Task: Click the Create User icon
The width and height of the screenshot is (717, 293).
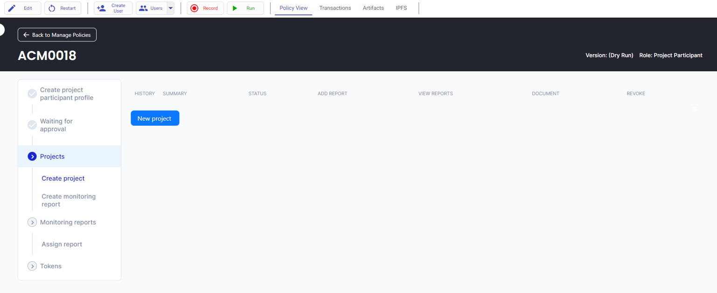Action: pyautogui.click(x=101, y=8)
